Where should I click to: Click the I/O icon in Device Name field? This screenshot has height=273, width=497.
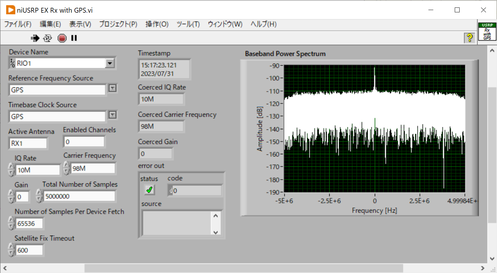(13, 63)
